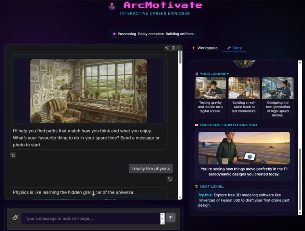305x231 pixels.
Task: Click the 'I really like physics' bubble
Action: (150, 169)
